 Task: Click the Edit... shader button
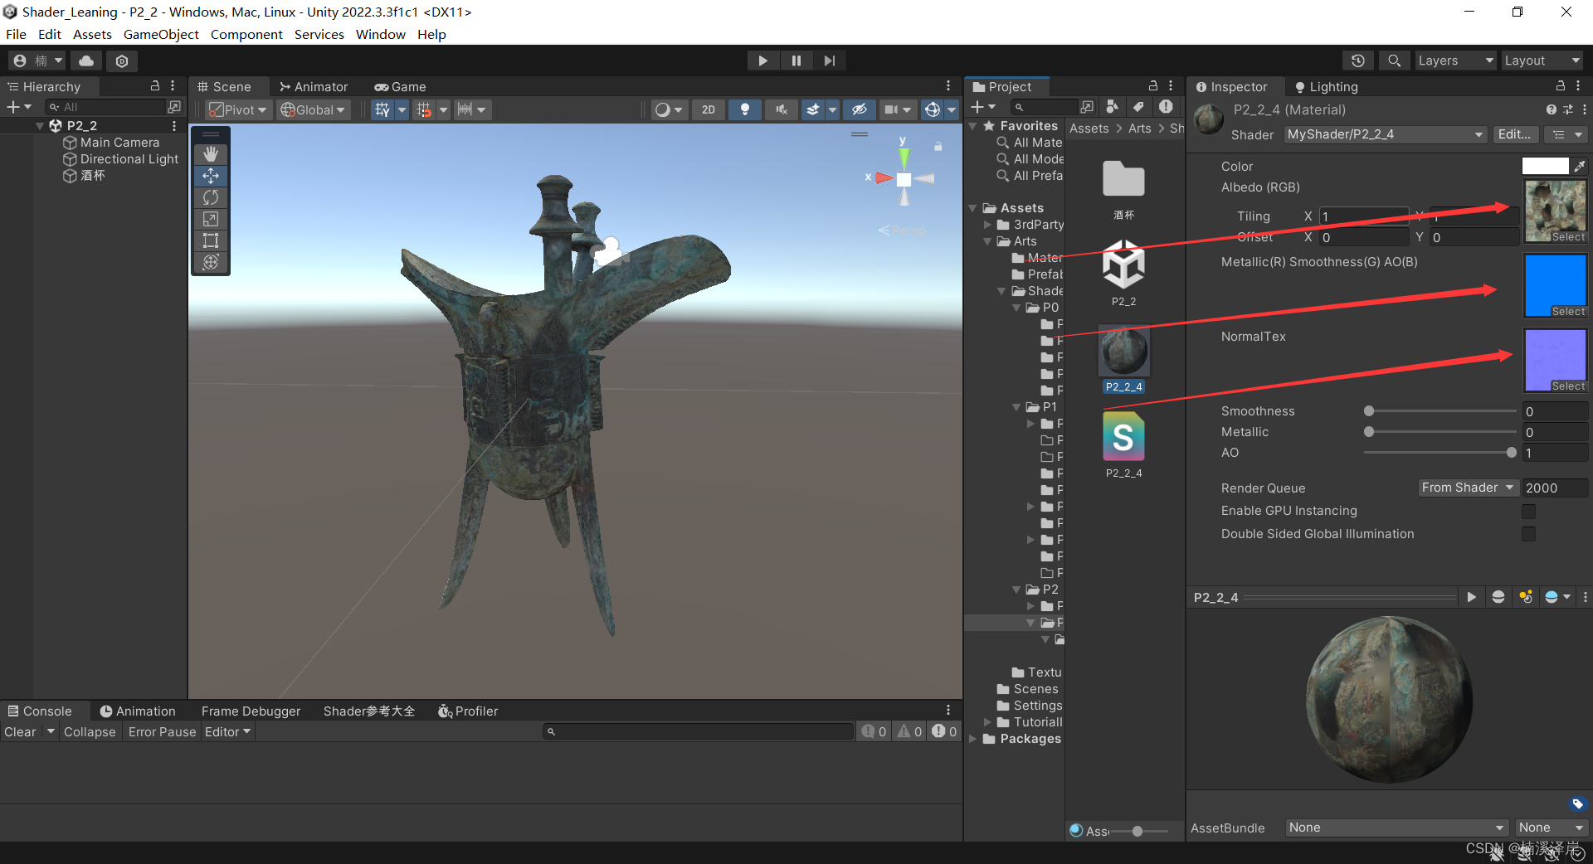[x=1515, y=134]
